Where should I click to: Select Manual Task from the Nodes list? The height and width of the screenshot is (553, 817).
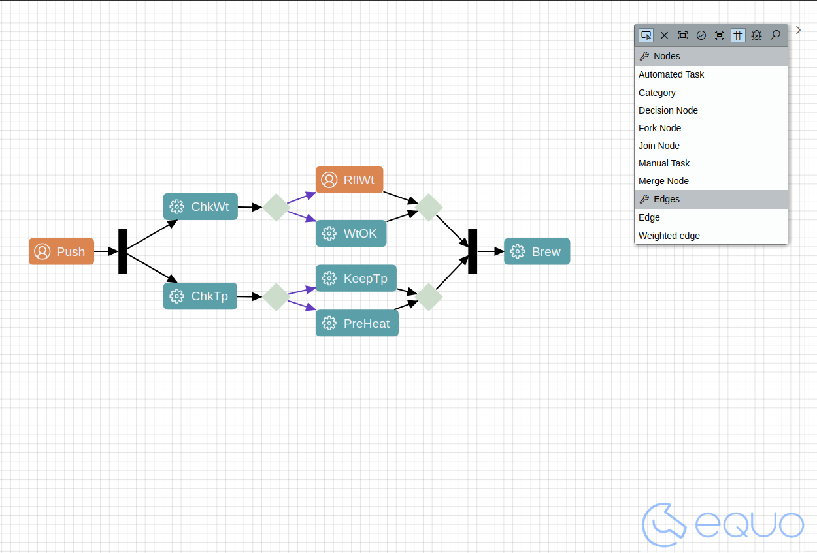click(664, 163)
